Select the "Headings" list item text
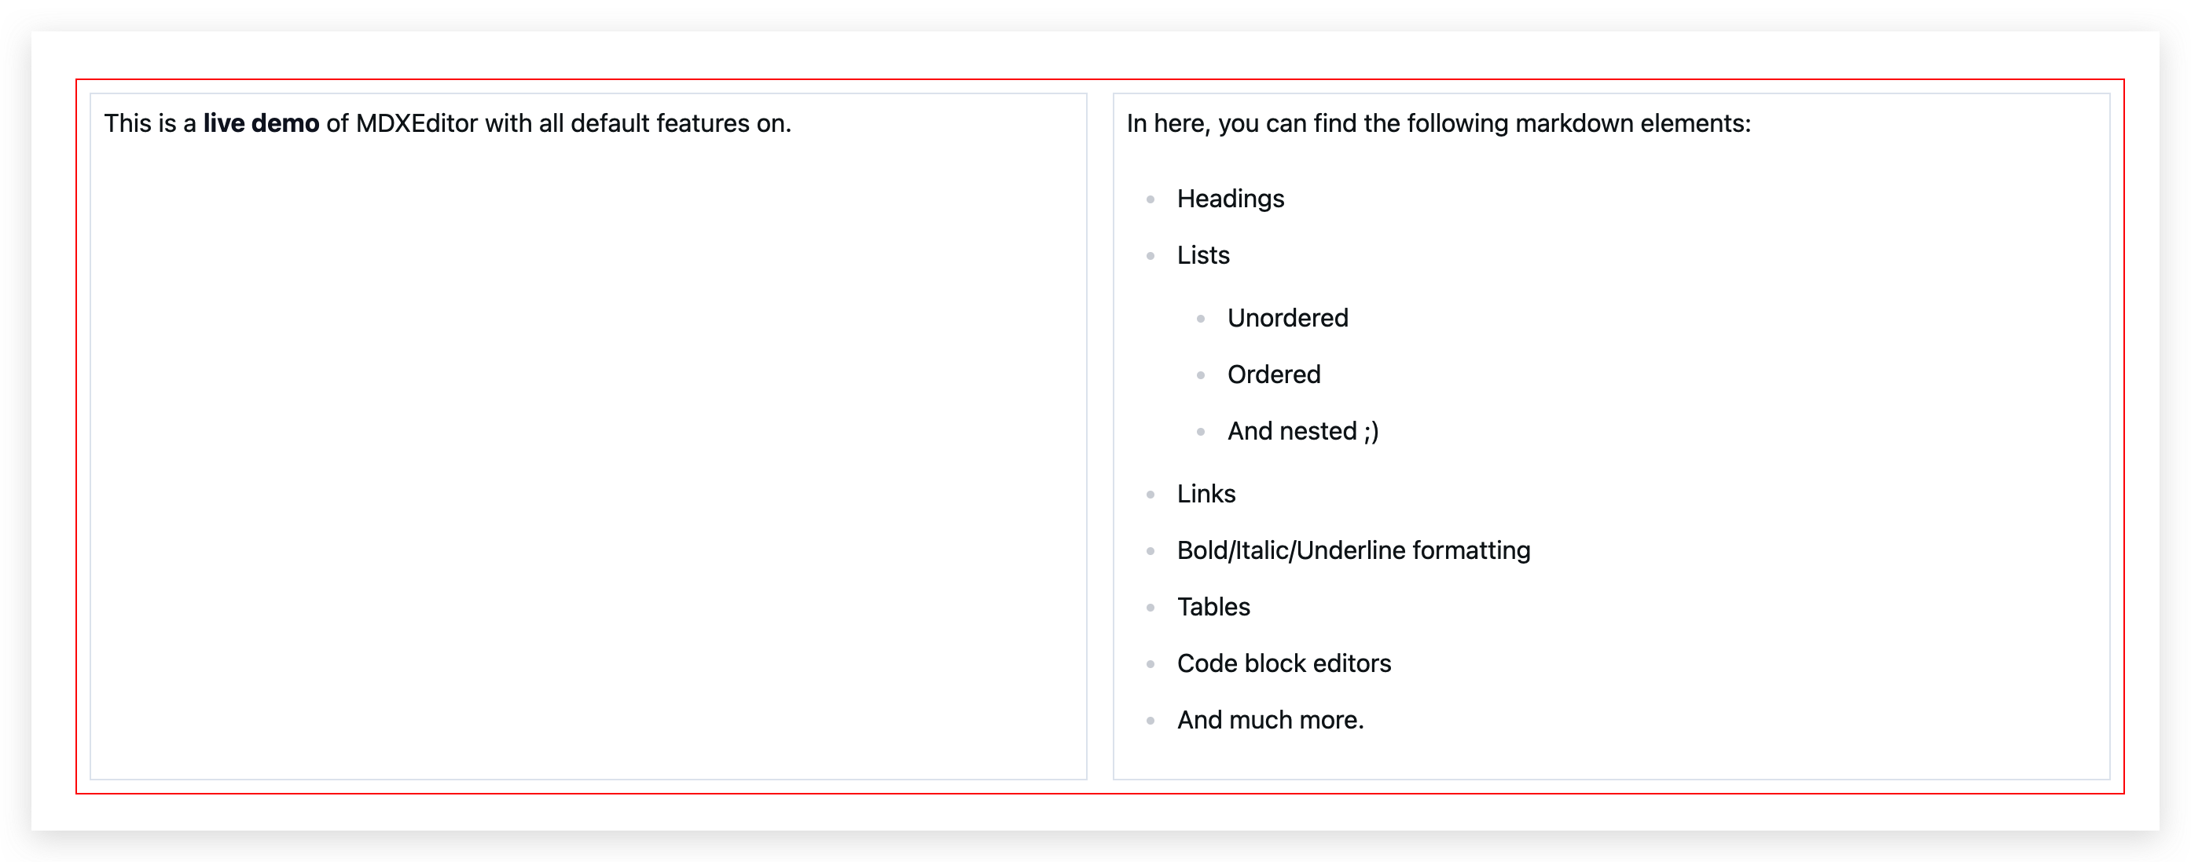The width and height of the screenshot is (2191, 862). click(1231, 199)
